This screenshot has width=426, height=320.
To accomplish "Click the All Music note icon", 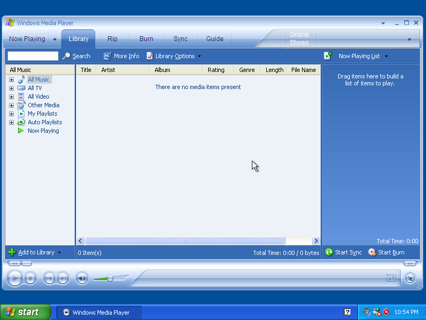I will point(21,79).
